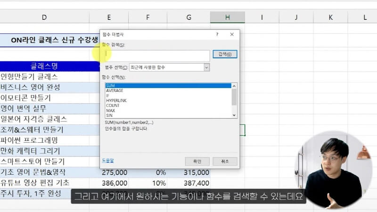Click the ON라인 클래스 title cell
The image size is (377, 212).
(x=50, y=40)
